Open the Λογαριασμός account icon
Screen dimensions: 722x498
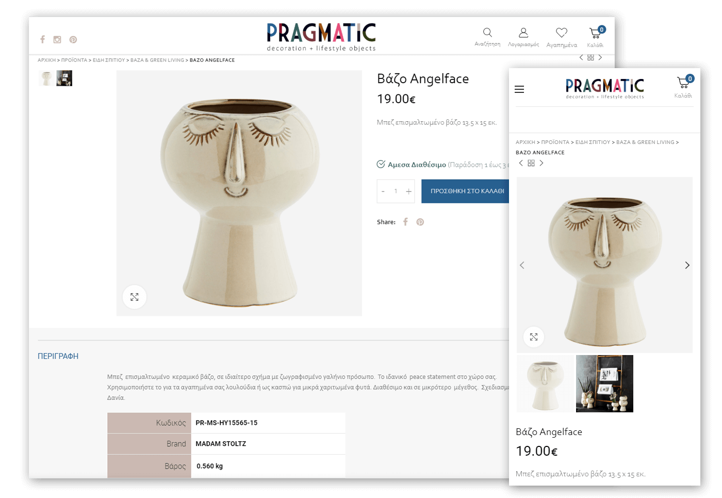pos(523,33)
